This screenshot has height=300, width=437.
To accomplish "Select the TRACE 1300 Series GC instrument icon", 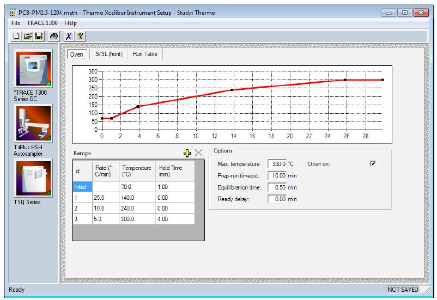I will (34, 69).
